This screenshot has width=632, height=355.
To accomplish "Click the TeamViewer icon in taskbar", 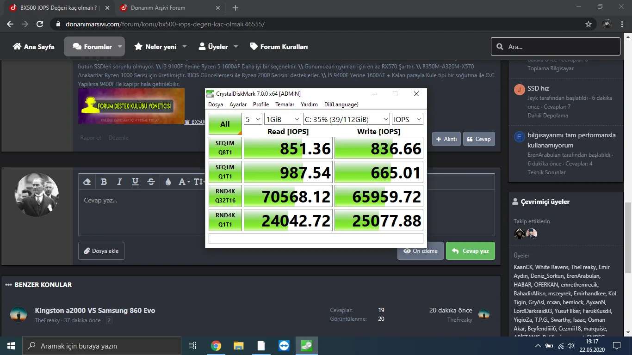I will click(x=284, y=346).
